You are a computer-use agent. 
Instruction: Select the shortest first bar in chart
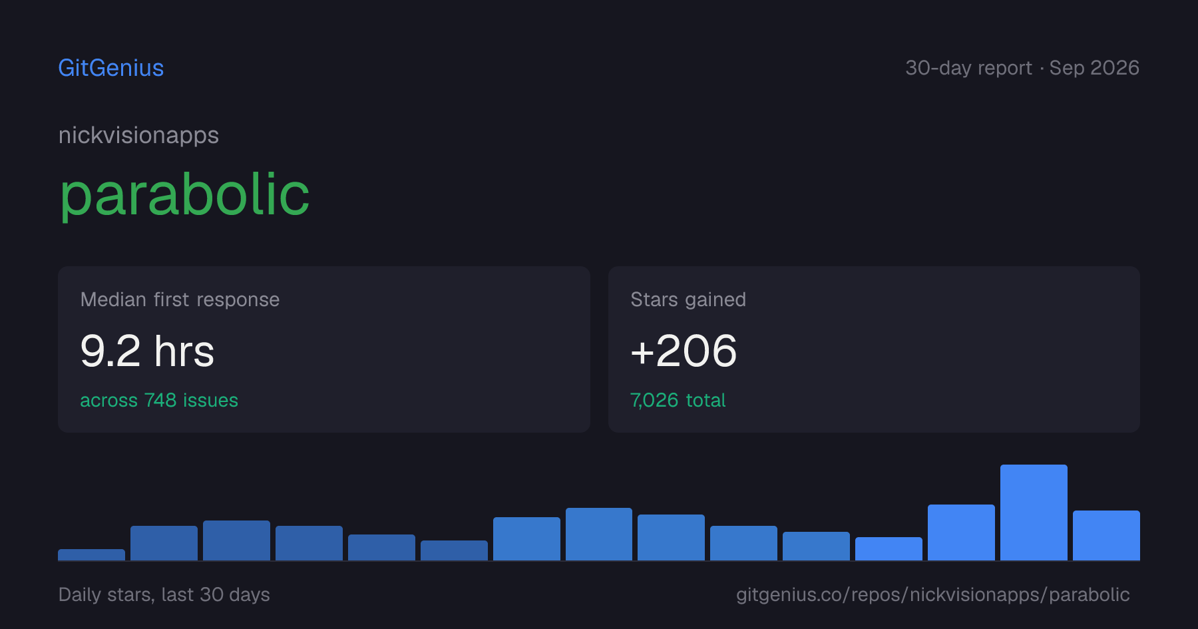click(x=91, y=554)
